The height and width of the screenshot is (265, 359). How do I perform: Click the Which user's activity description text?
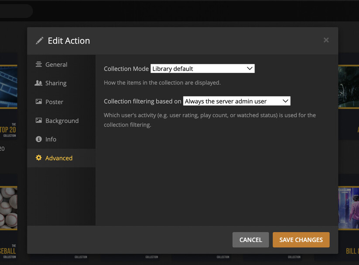click(x=210, y=120)
